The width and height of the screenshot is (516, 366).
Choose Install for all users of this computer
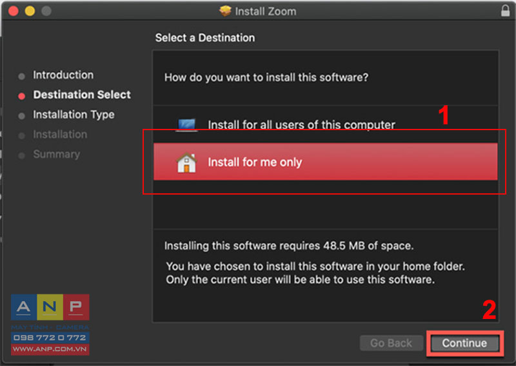(325, 124)
